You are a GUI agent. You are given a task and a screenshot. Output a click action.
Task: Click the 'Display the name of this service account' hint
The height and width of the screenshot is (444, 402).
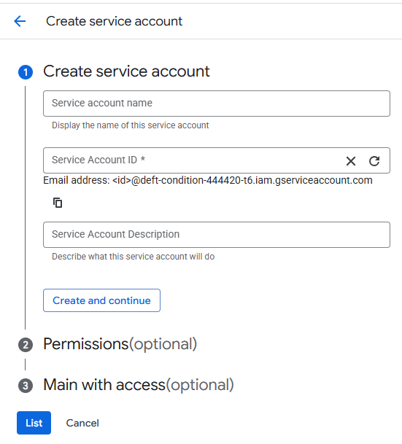(x=131, y=125)
